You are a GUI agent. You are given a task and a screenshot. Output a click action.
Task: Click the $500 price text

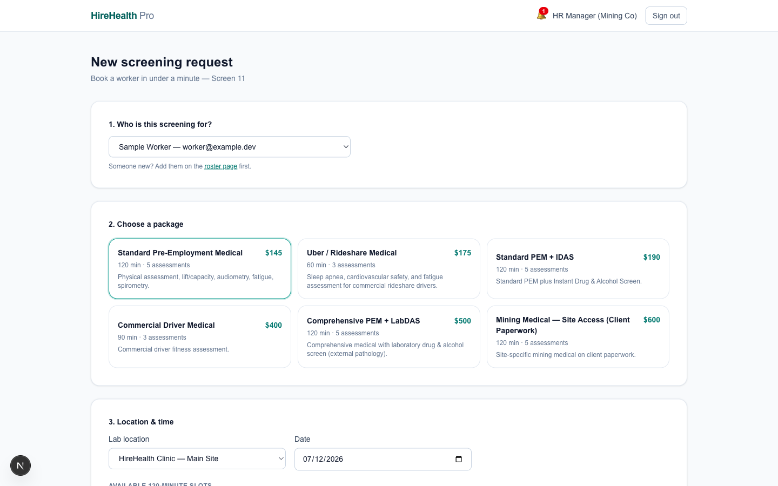point(462,321)
